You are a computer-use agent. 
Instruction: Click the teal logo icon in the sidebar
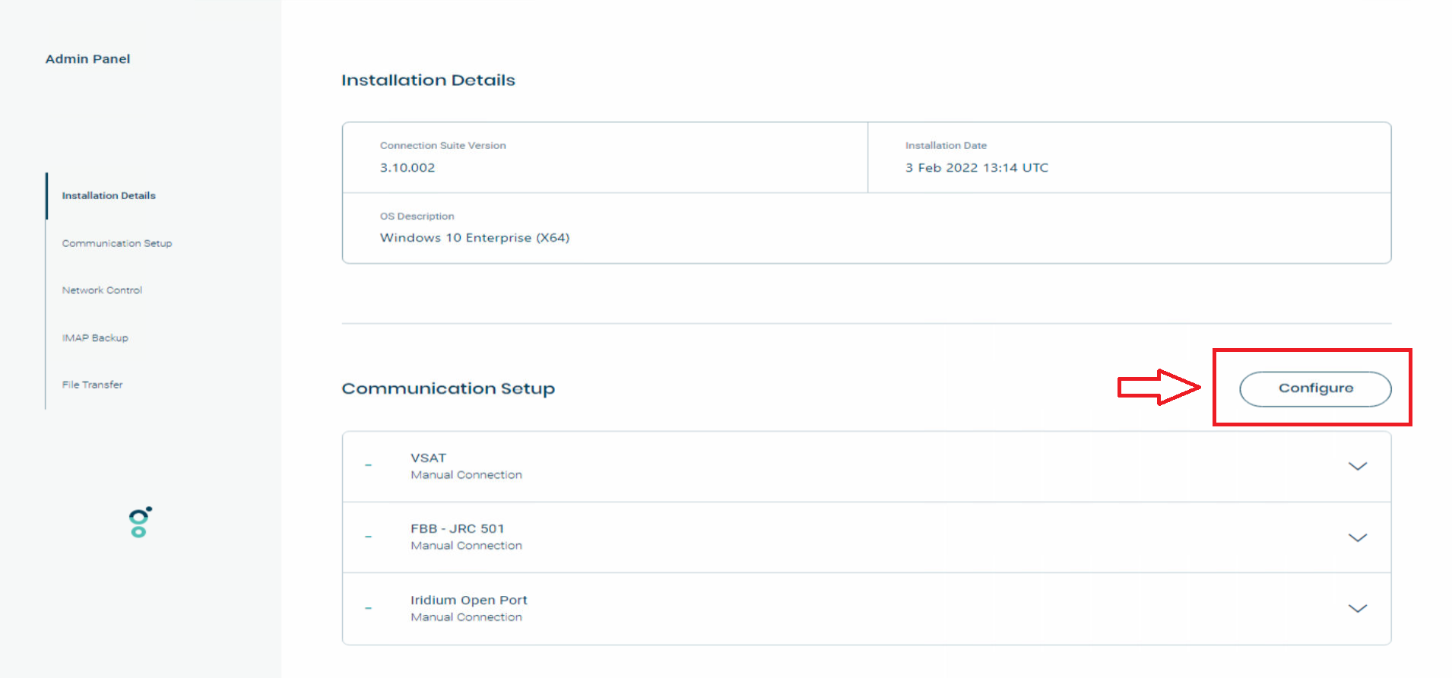(140, 522)
